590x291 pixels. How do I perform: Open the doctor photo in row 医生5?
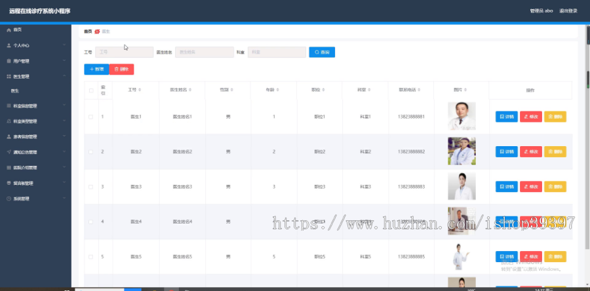462,256
